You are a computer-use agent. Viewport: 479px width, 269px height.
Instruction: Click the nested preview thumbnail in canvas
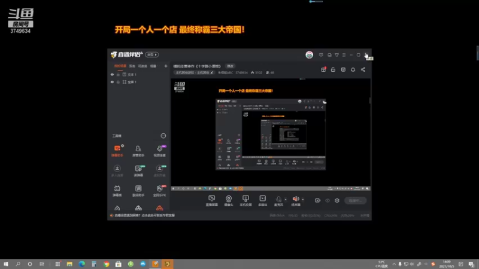click(x=271, y=134)
